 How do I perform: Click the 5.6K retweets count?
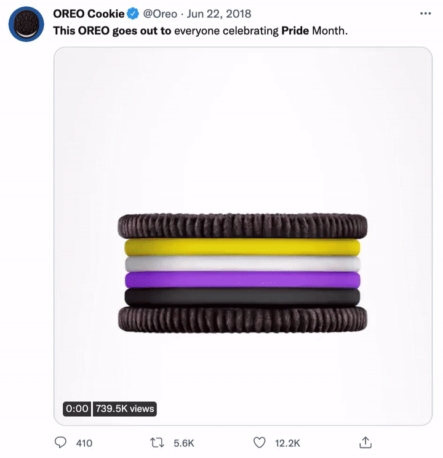pos(184,443)
